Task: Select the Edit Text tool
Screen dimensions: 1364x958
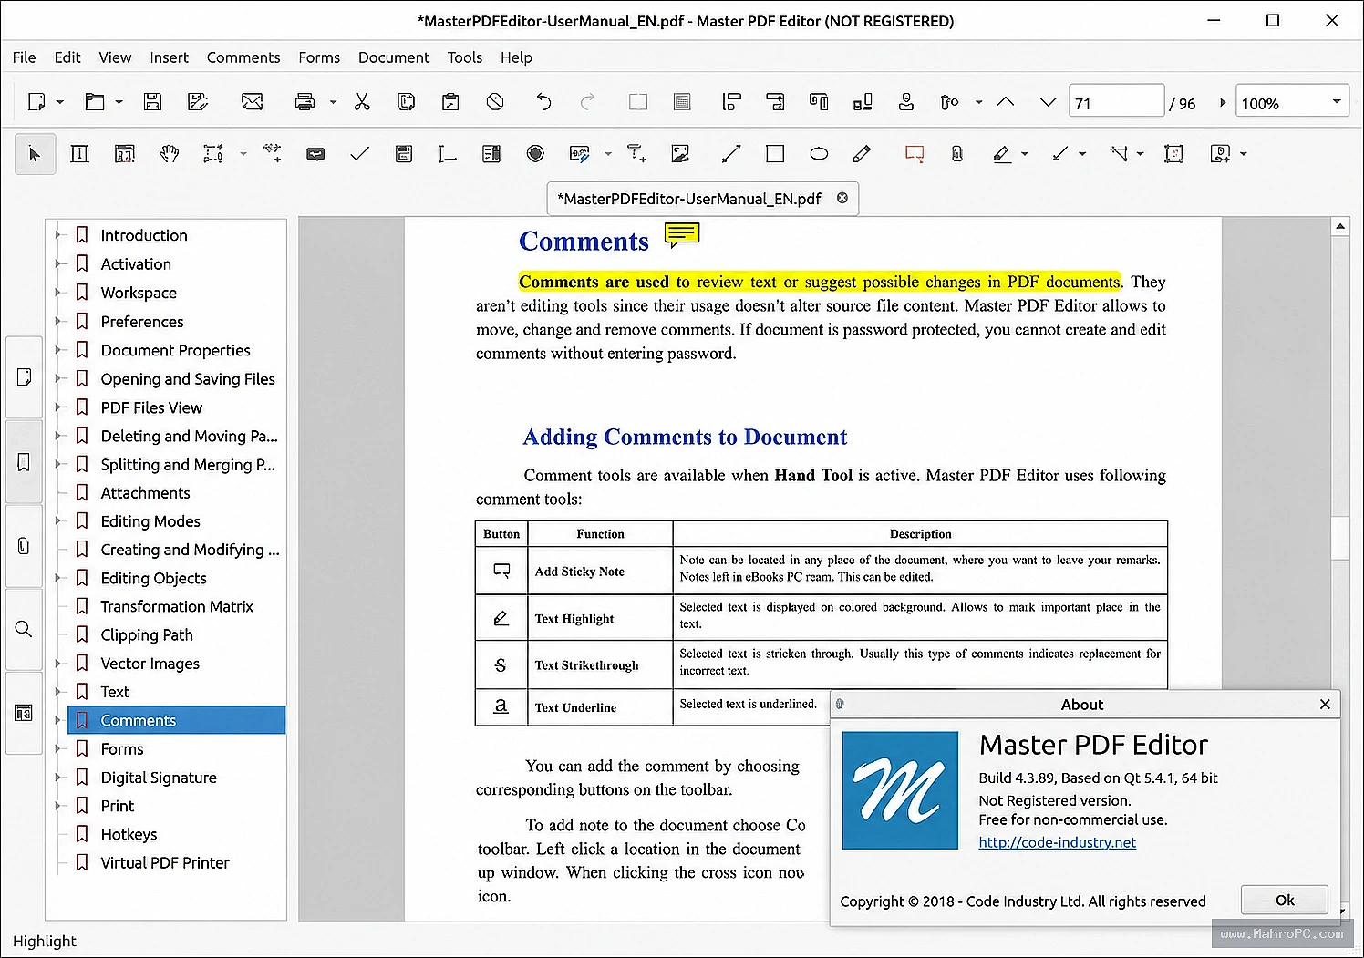Action: click(x=80, y=154)
